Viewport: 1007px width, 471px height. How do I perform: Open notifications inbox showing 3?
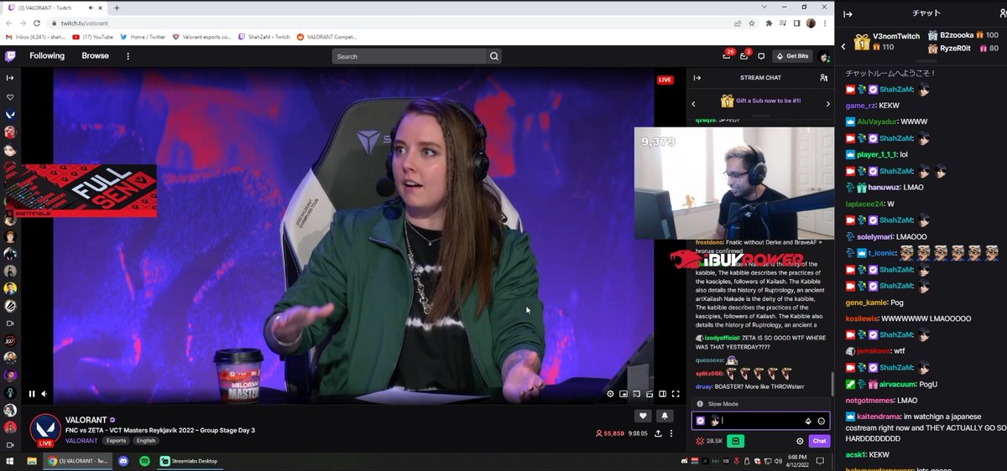click(744, 56)
